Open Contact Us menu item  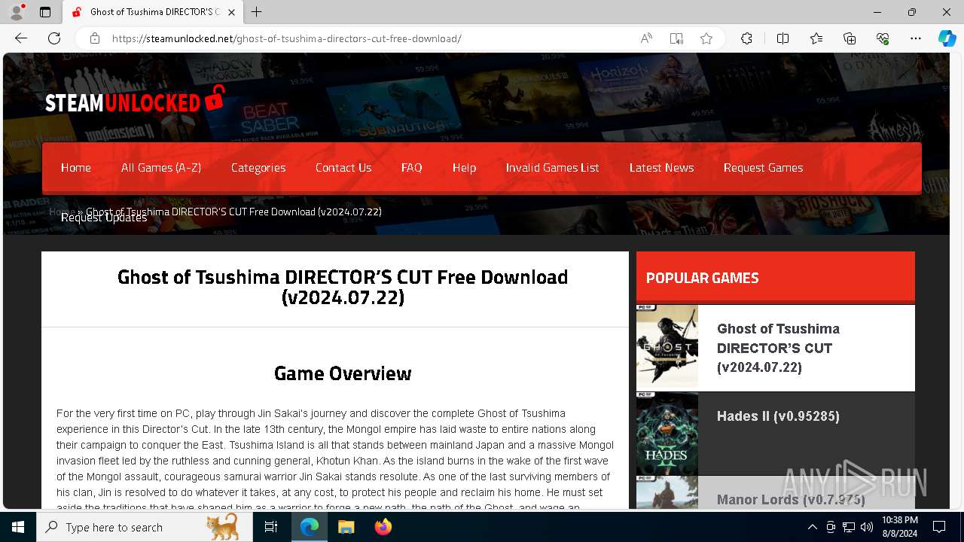click(343, 167)
